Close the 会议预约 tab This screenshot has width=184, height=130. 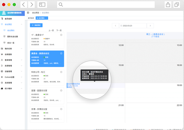46,18
